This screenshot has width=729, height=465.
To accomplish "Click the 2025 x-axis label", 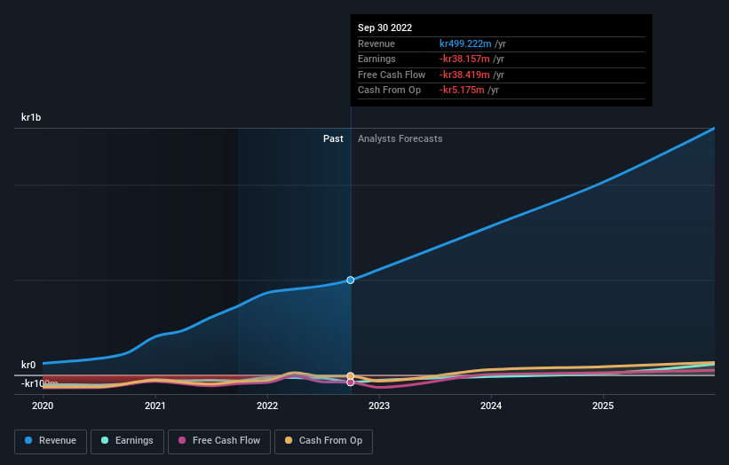I will [x=603, y=406].
